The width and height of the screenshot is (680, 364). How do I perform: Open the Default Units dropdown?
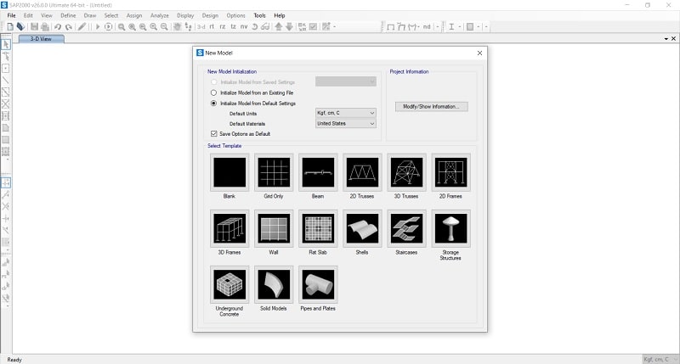[345, 113]
